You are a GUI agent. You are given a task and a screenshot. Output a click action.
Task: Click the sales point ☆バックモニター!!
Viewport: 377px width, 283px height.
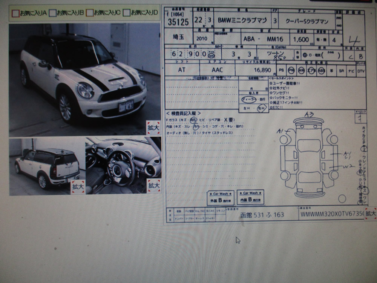click(284, 98)
